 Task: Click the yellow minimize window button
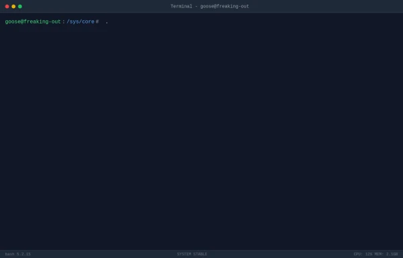[x=13, y=7]
